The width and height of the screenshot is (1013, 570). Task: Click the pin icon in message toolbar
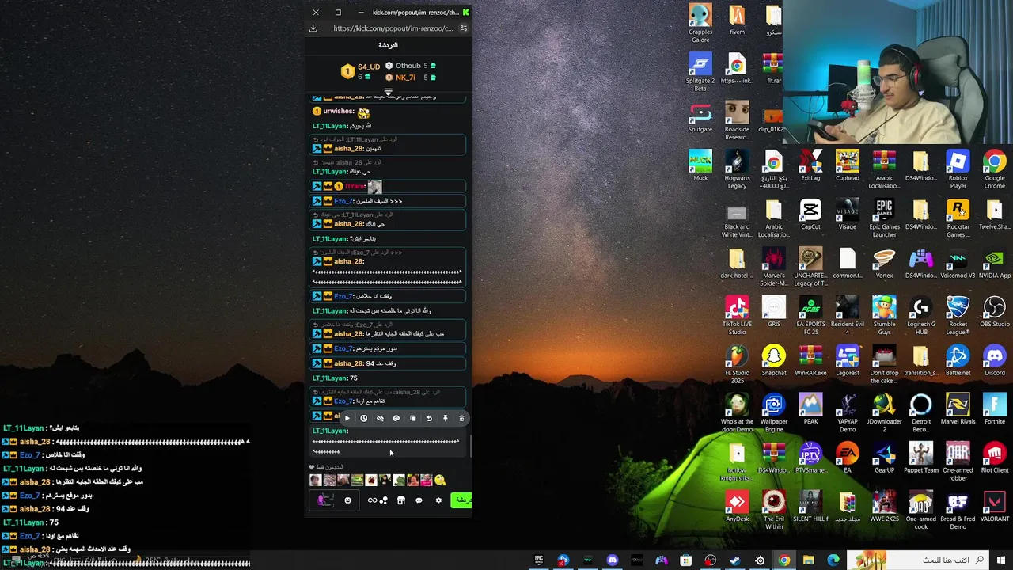[x=445, y=418]
